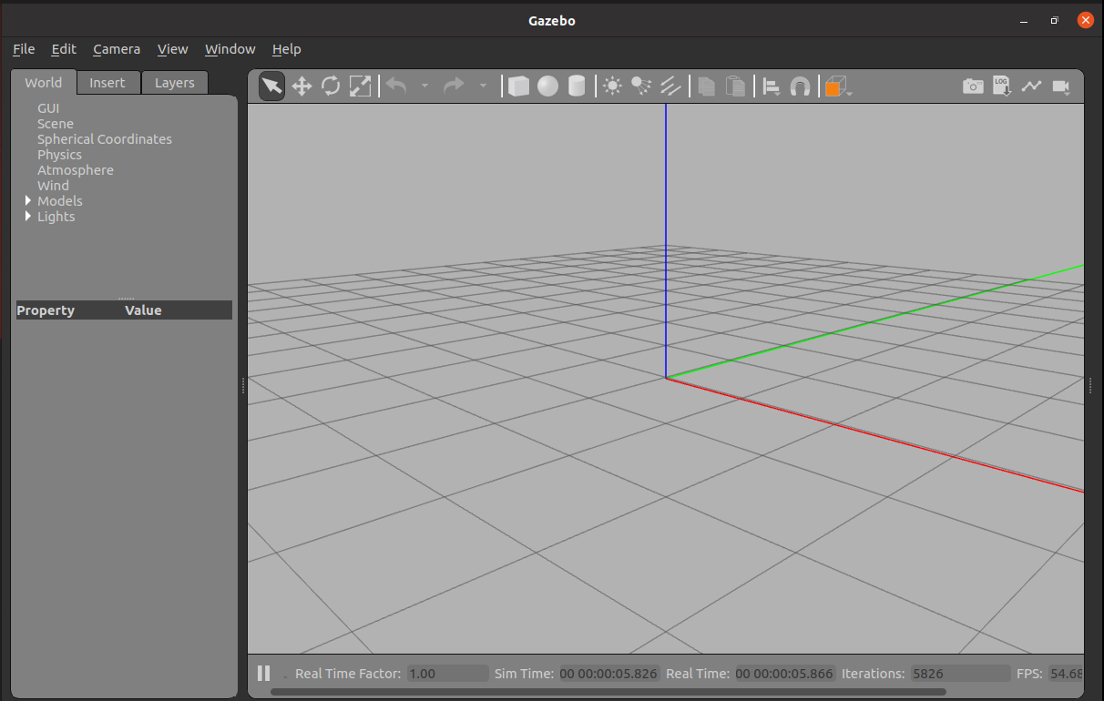Open the align tool
The image size is (1104, 701).
(x=772, y=86)
